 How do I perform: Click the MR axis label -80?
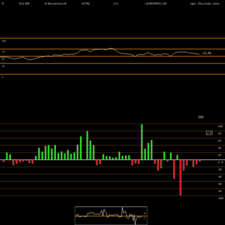point(220,191)
